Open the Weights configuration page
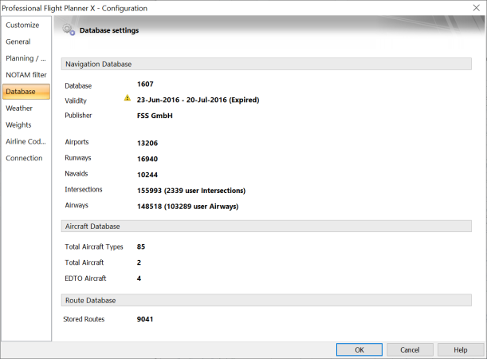Image resolution: width=487 pixels, height=359 pixels. (19, 124)
